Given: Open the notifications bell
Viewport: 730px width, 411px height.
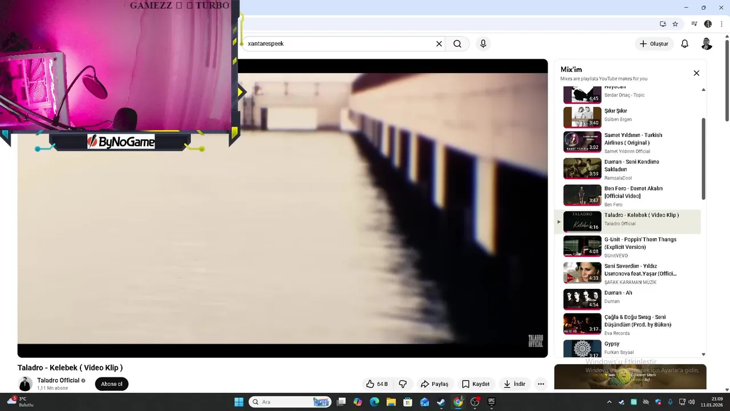Looking at the screenshot, I should tap(685, 44).
